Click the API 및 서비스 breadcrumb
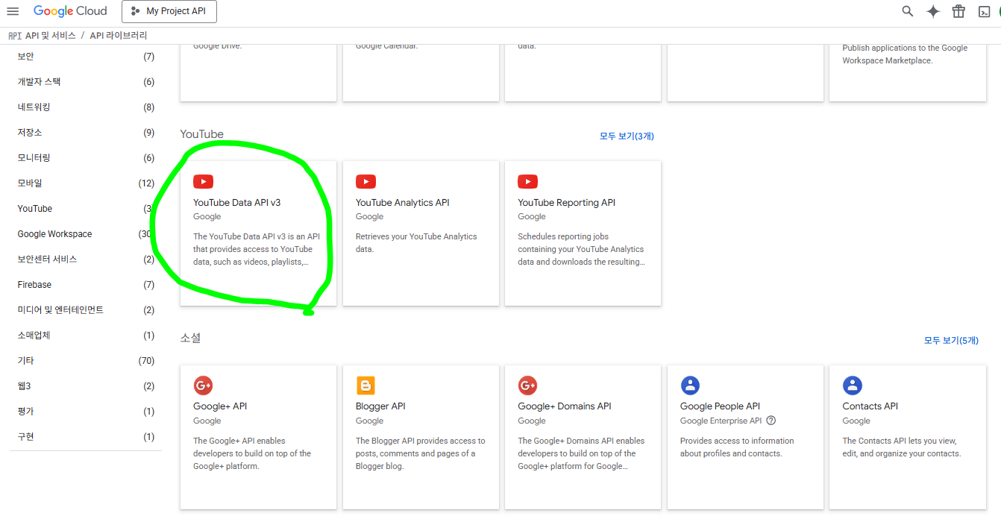The width and height of the screenshot is (1001, 516). [51, 36]
